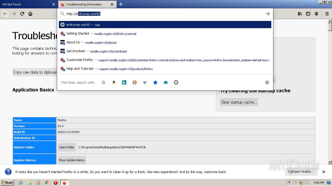This screenshot has height=186, width=332.
Task: Click the clock showing 4:56 PM
Action: [x=319, y=183]
